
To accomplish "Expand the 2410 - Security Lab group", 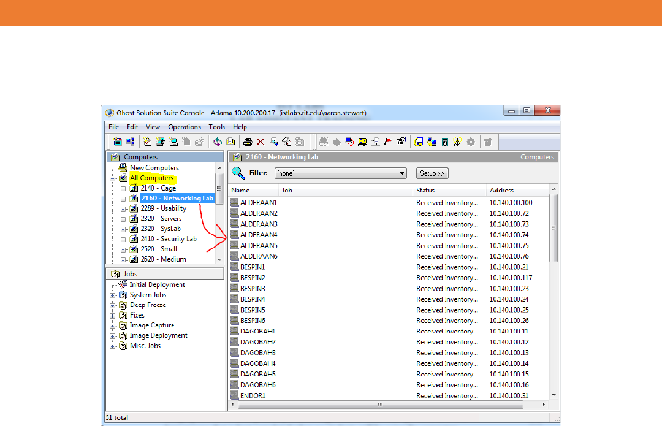I will (123, 240).
